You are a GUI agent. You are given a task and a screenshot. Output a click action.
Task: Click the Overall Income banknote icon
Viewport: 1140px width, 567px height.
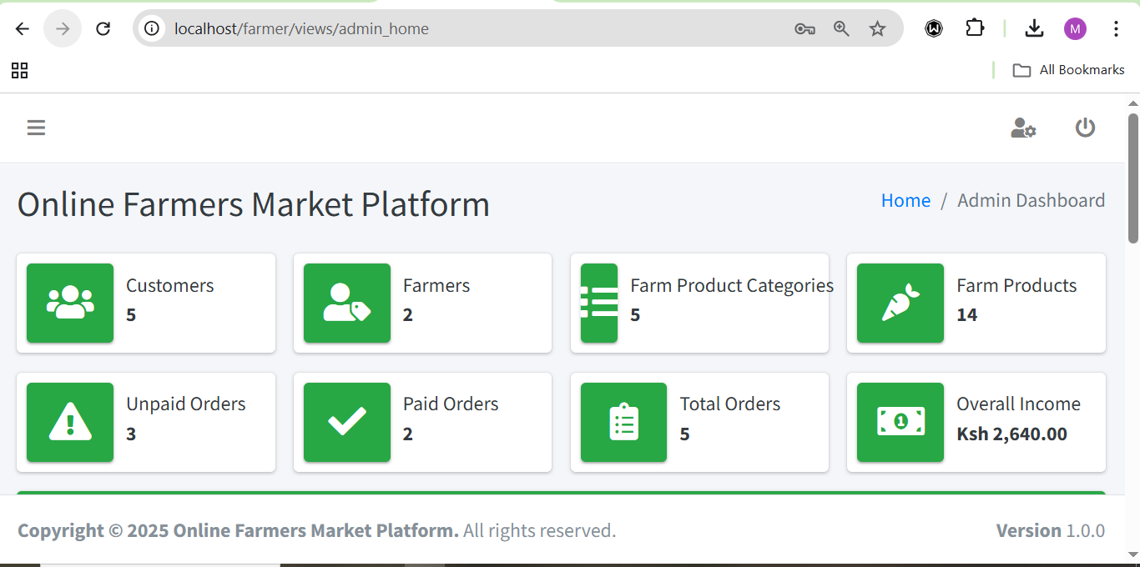tap(900, 422)
